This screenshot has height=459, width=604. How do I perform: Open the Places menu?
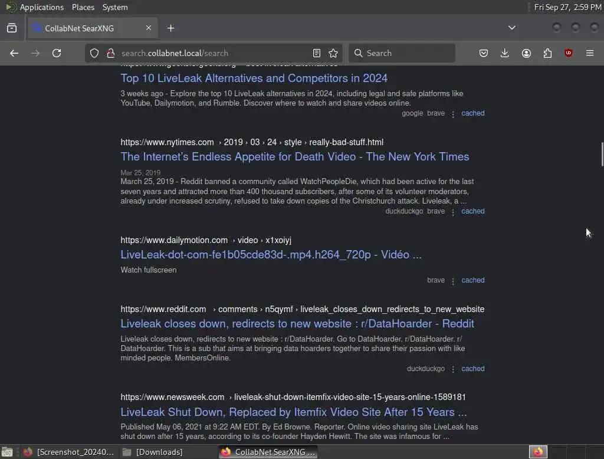point(83,7)
